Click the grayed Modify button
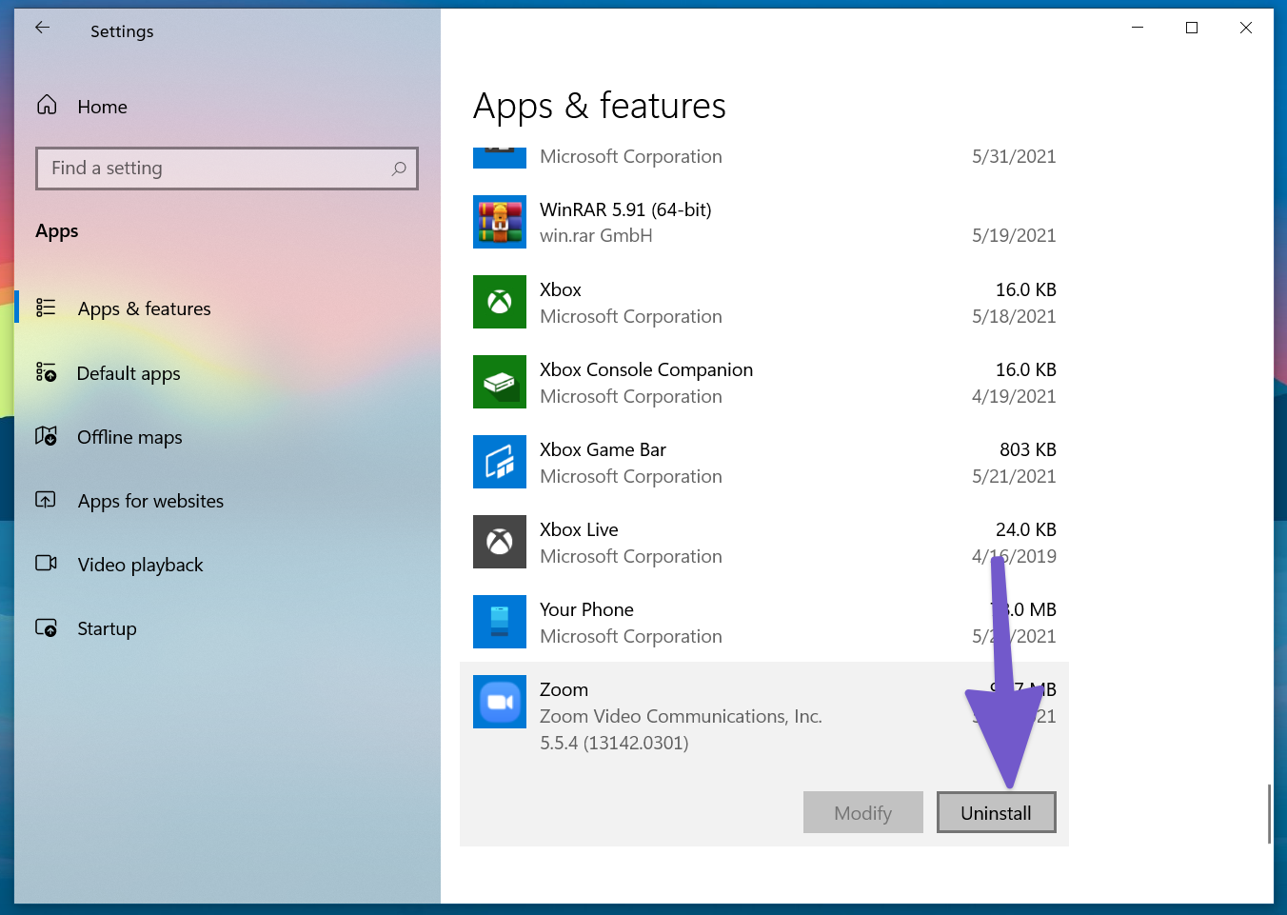This screenshot has height=915, width=1287. [x=863, y=812]
